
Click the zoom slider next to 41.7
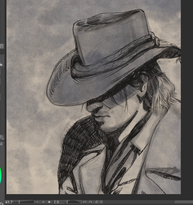(x=27, y=202)
